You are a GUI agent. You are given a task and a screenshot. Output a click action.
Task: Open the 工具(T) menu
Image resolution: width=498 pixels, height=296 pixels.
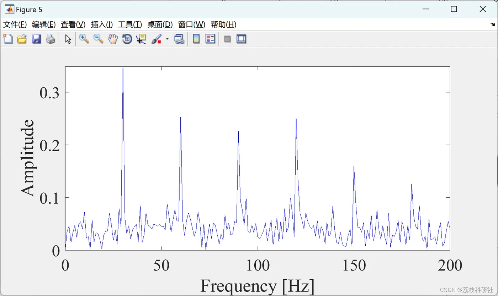(130, 24)
